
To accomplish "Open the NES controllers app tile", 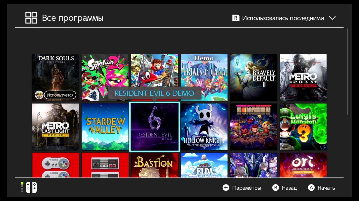I will (x=105, y=165).
